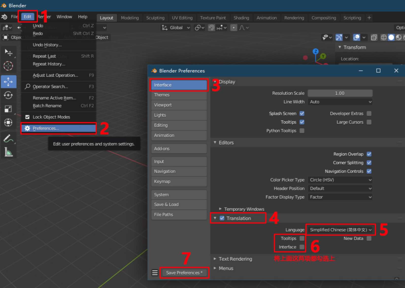Screen dimensions: 405x288
Task: Open Color Picker Type dropdown
Action: (x=340, y=180)
